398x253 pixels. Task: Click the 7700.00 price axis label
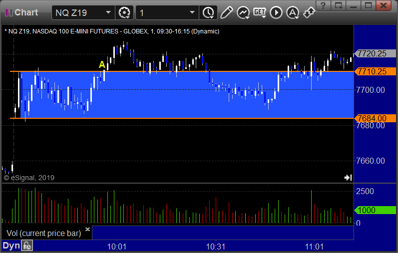coord(371,90)
